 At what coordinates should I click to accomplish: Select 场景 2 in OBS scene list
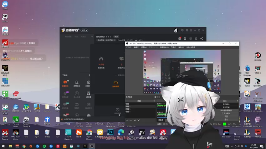click(140, 106)
